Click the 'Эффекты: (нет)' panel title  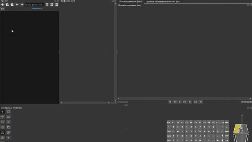pos(68,1)
